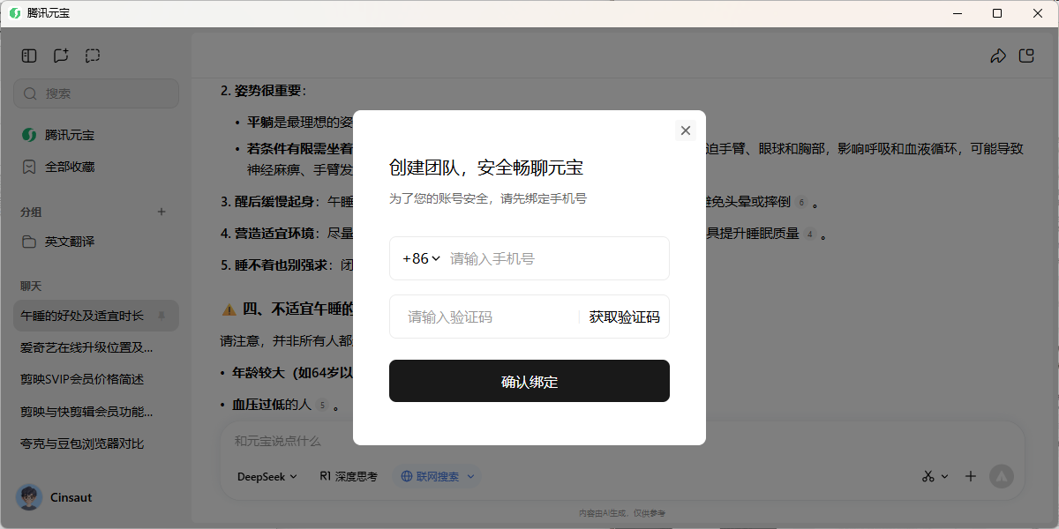Click the phone number input field
The image size is (1059, 529).
(x=556, y=258)
